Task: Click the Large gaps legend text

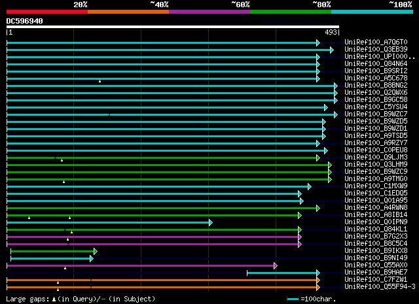Action: pyautogui.click(x=81, y=299)
